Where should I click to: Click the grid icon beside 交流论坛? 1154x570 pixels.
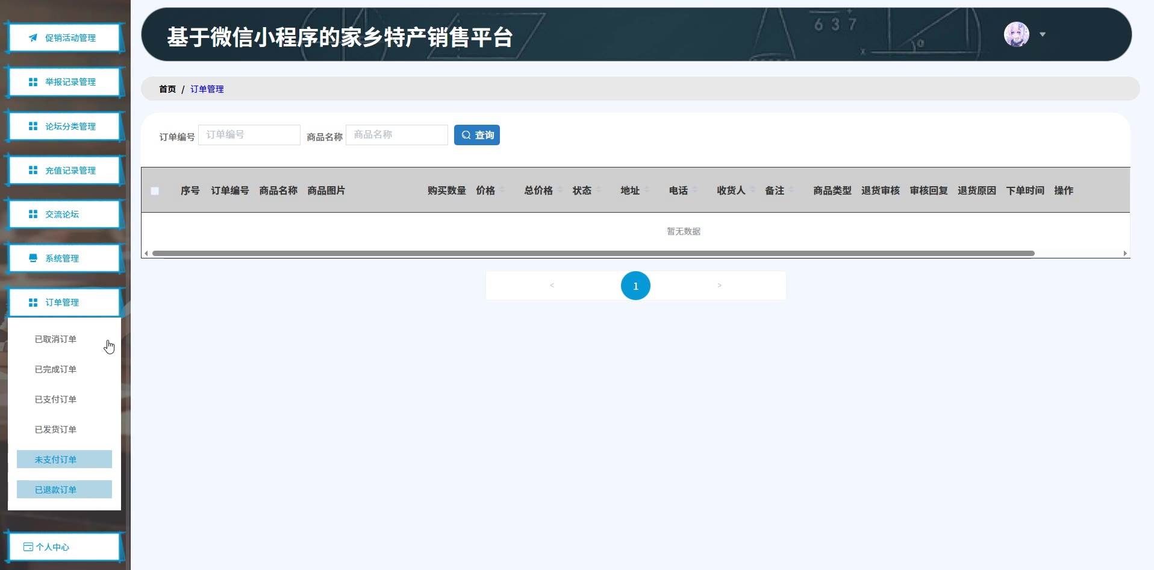coord(33,215)
